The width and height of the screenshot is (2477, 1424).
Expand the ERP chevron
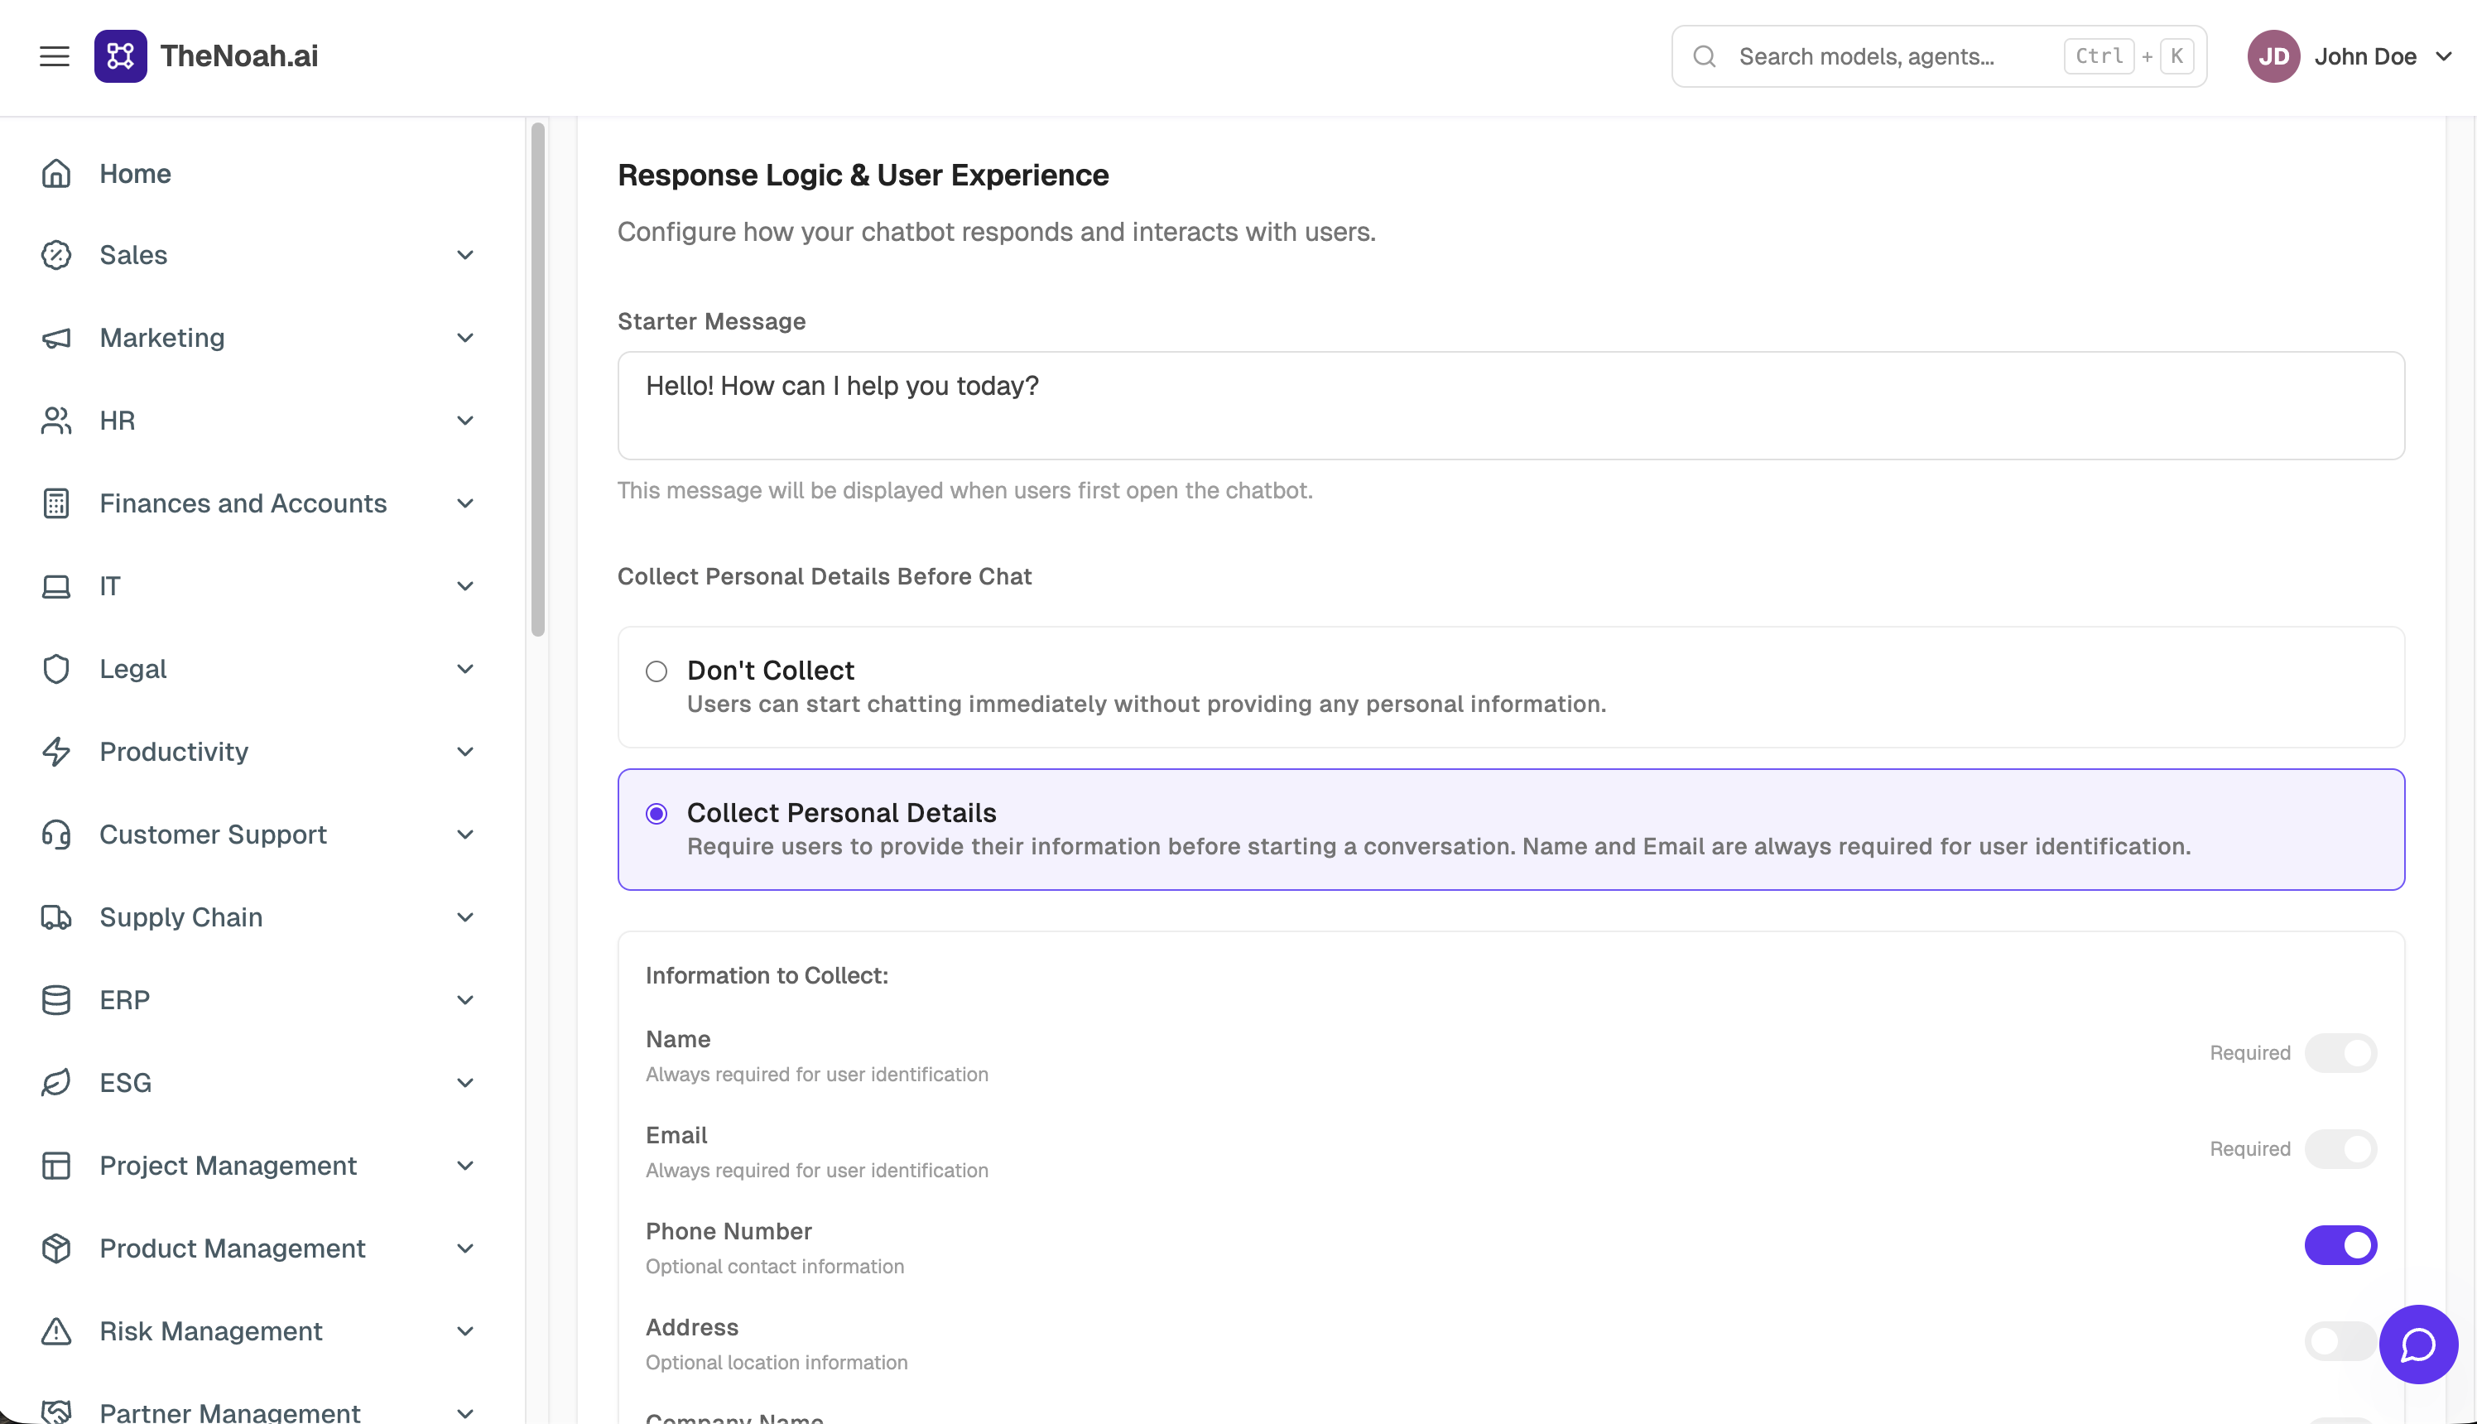click(465, 1000)
